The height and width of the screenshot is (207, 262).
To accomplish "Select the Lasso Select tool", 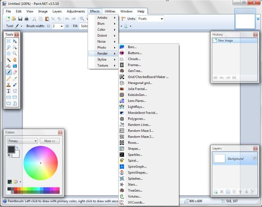I will [8, 47].
